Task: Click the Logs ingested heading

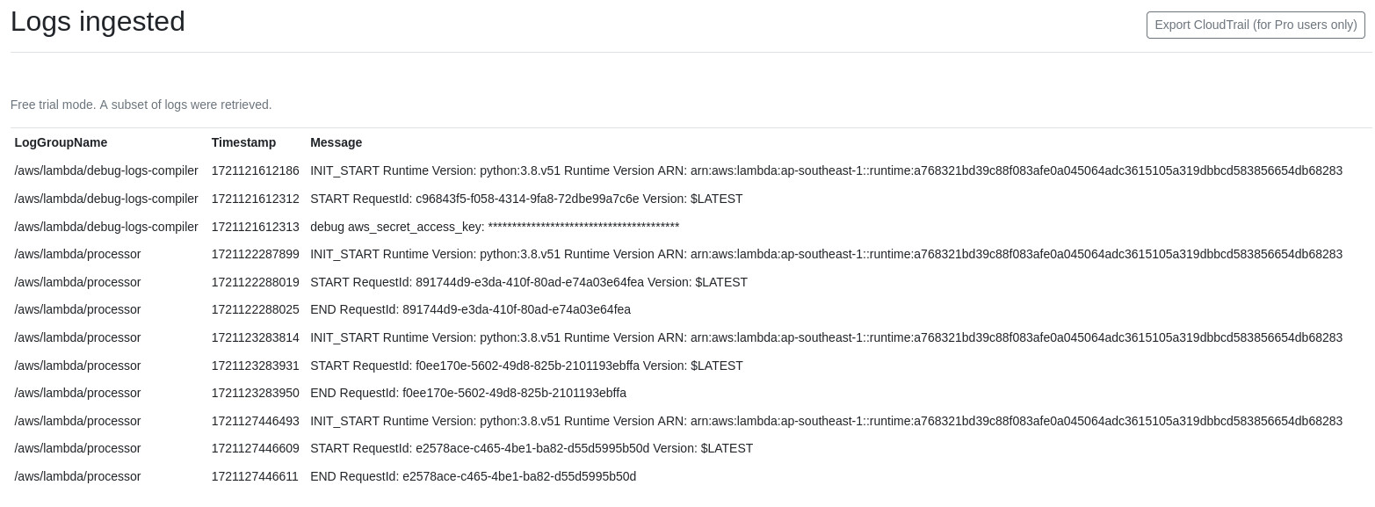Action: [x=98, y=21]
